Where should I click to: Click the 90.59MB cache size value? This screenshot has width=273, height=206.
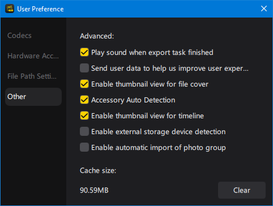tap(94, 190)
